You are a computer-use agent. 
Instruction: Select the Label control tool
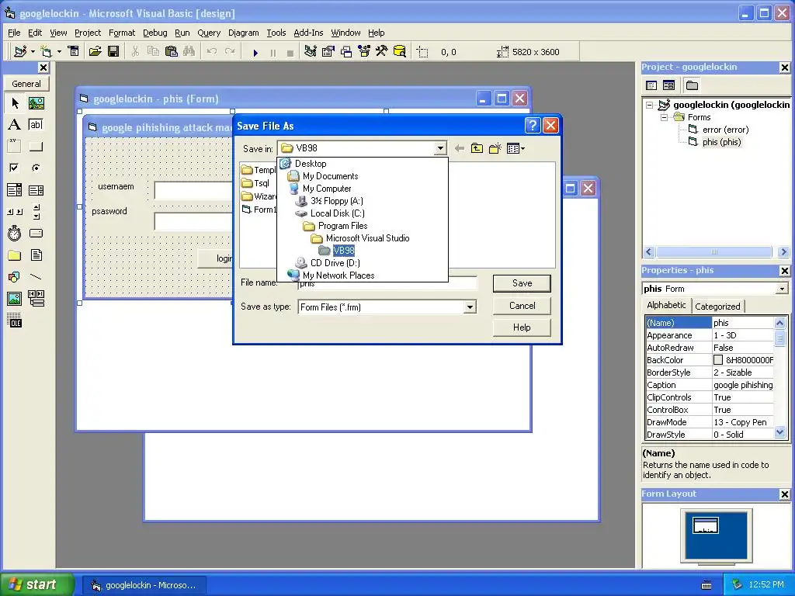click(15, 125)
